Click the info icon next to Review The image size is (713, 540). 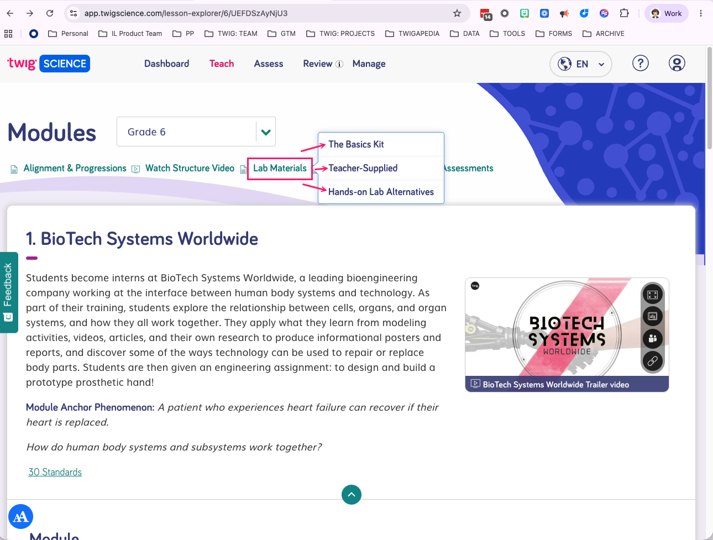coord(339,64)
